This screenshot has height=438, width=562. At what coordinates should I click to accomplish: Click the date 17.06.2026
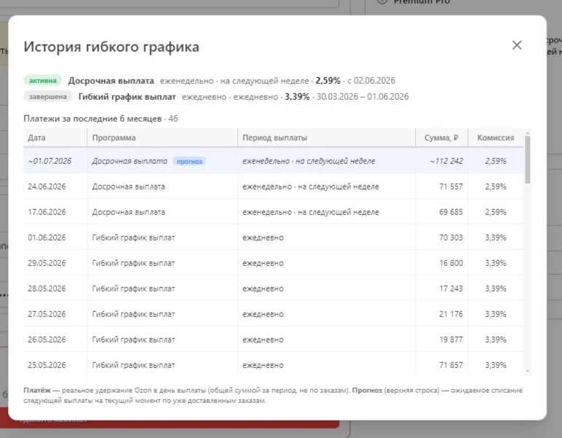click(x=47, y=212)
